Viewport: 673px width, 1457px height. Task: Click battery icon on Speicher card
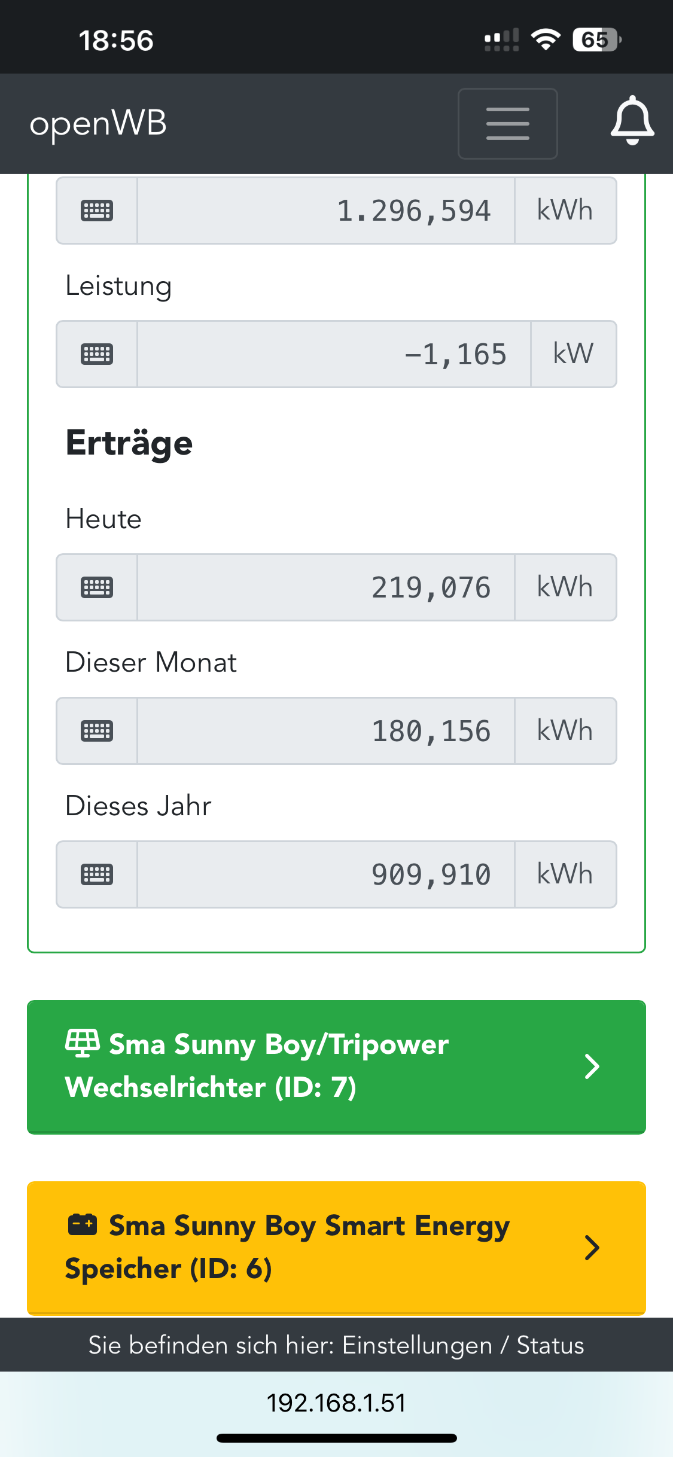point(83,1224)
